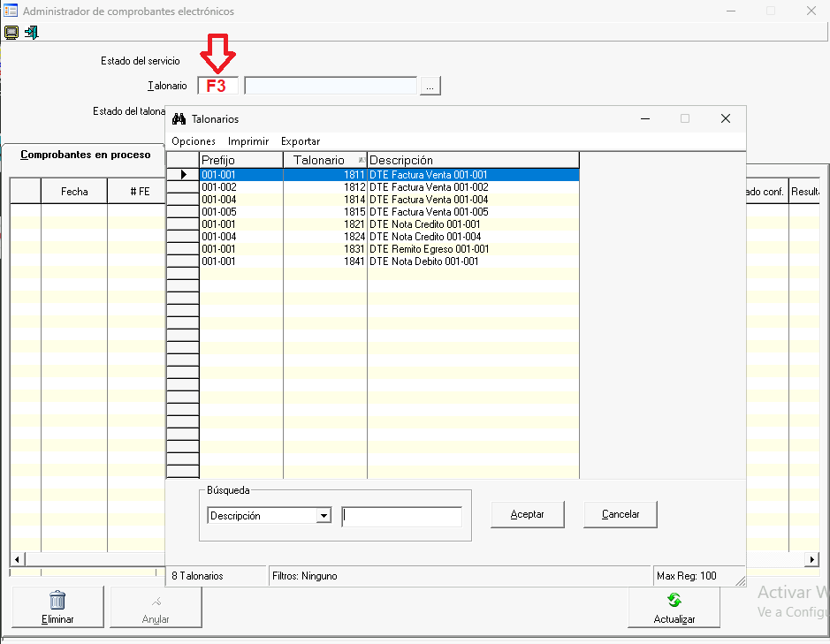Click the row pointer arrow of first row

(183, 175)
